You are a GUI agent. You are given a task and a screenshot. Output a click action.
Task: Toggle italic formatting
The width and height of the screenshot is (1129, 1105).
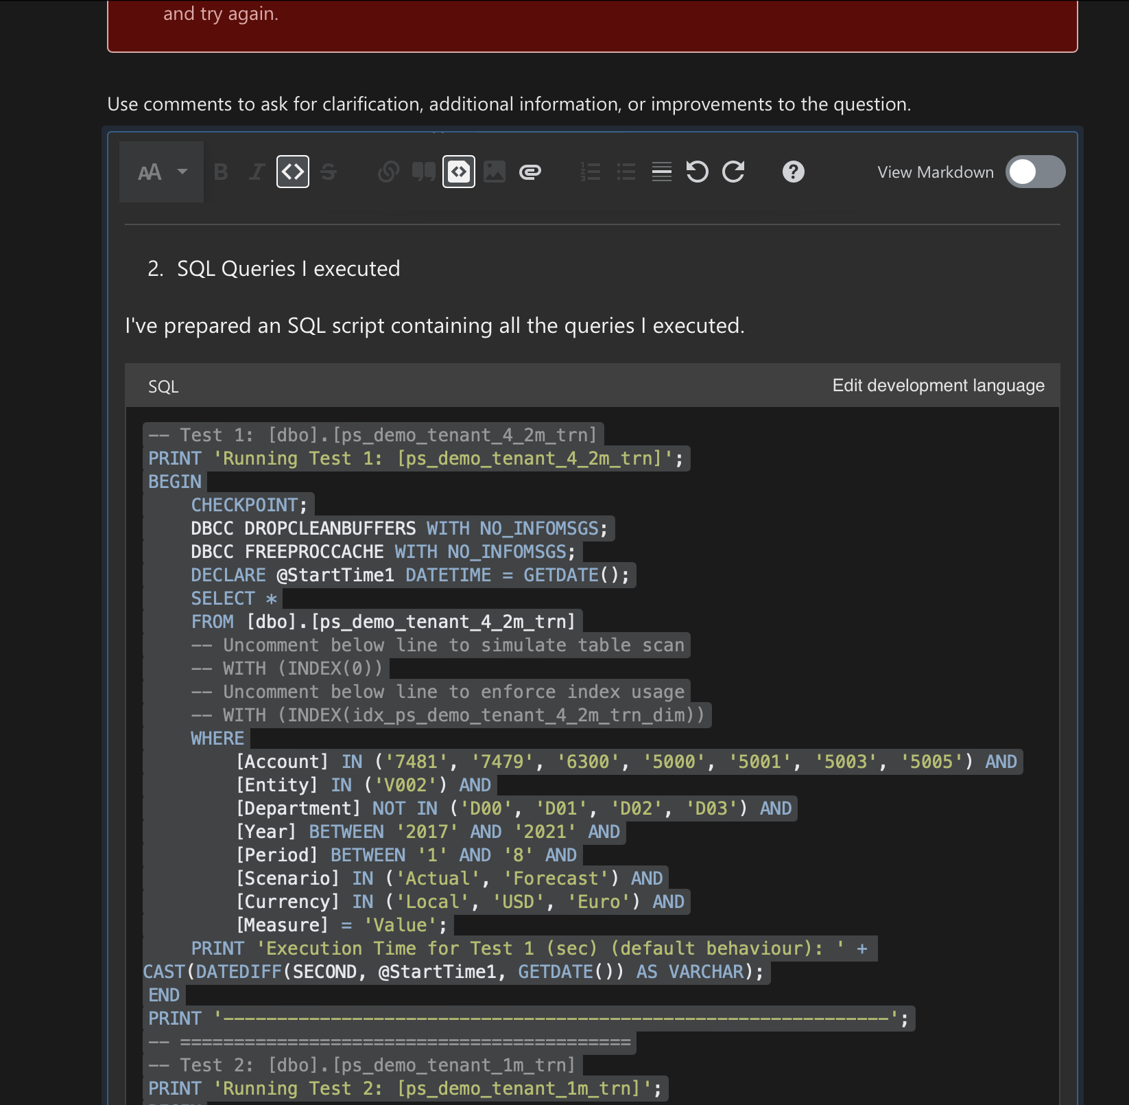257,172
